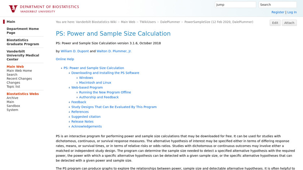Click the Jump input field

click(235, 5)
